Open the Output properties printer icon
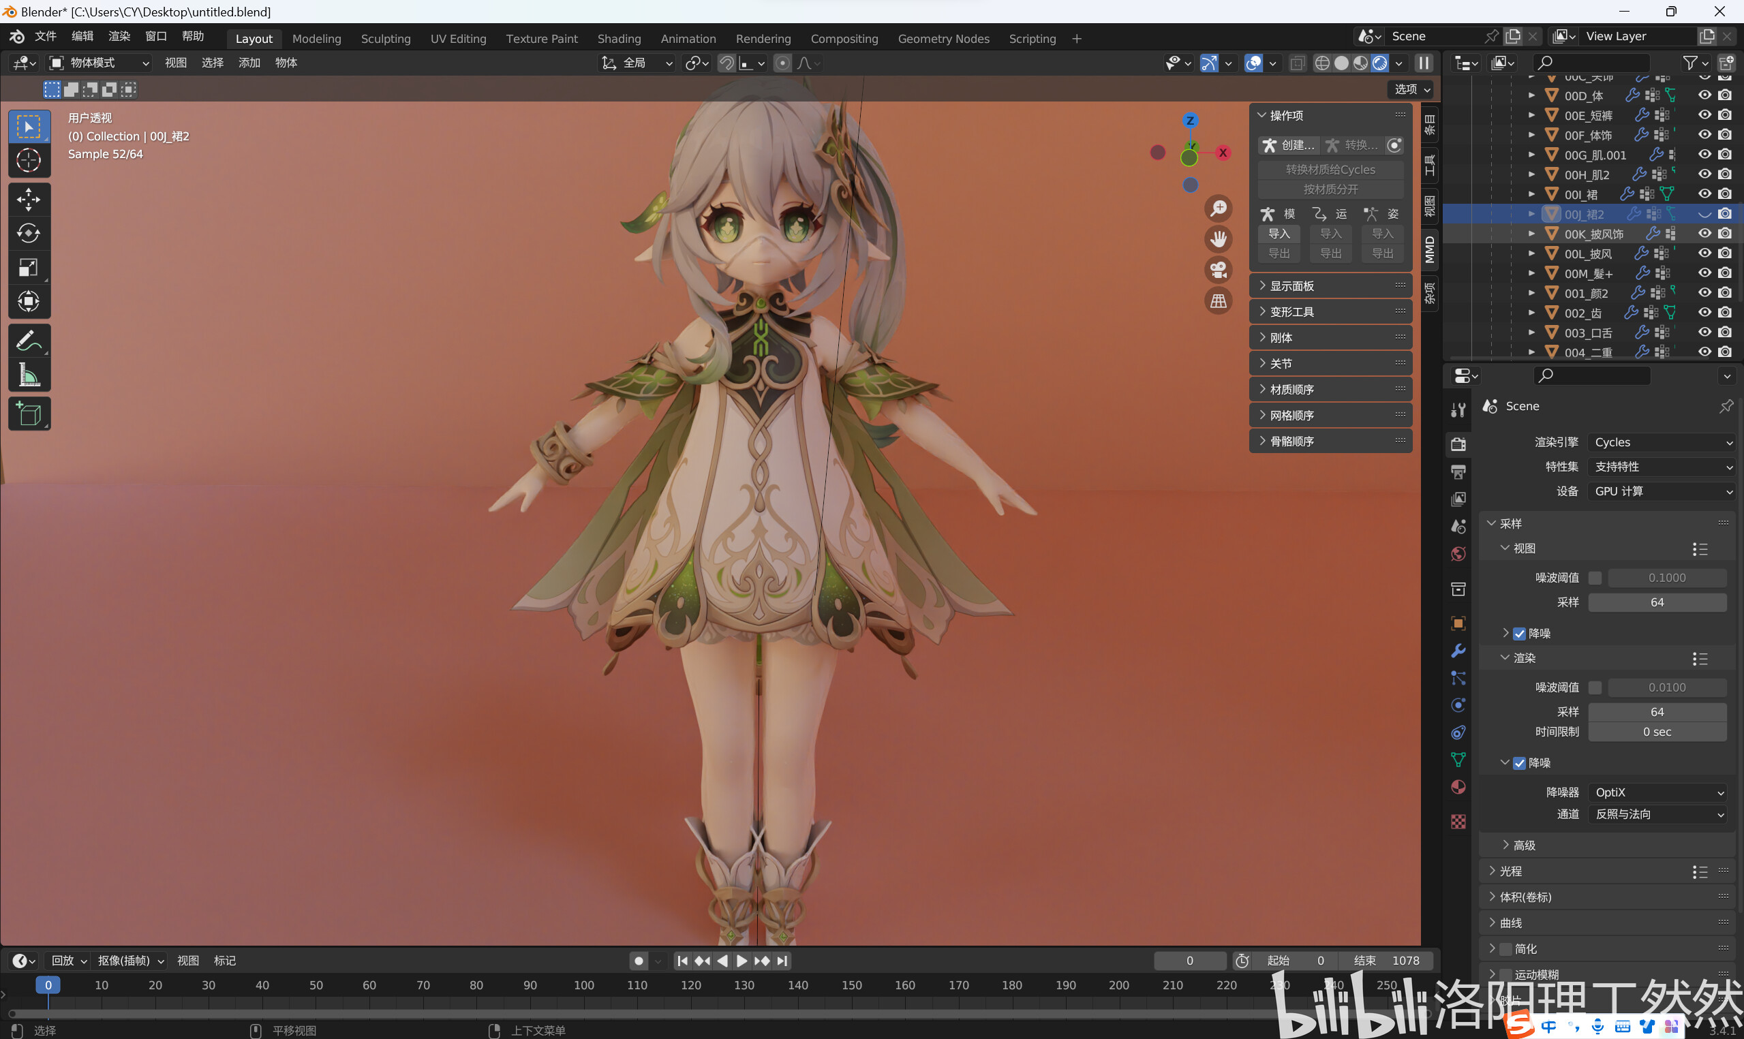Screen dimensions: 1744x1039 pyautogui.click(x=1458, y=472)
